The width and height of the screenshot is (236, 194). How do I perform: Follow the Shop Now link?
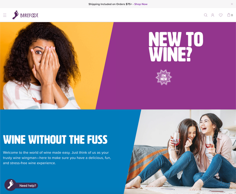[141, 4]
